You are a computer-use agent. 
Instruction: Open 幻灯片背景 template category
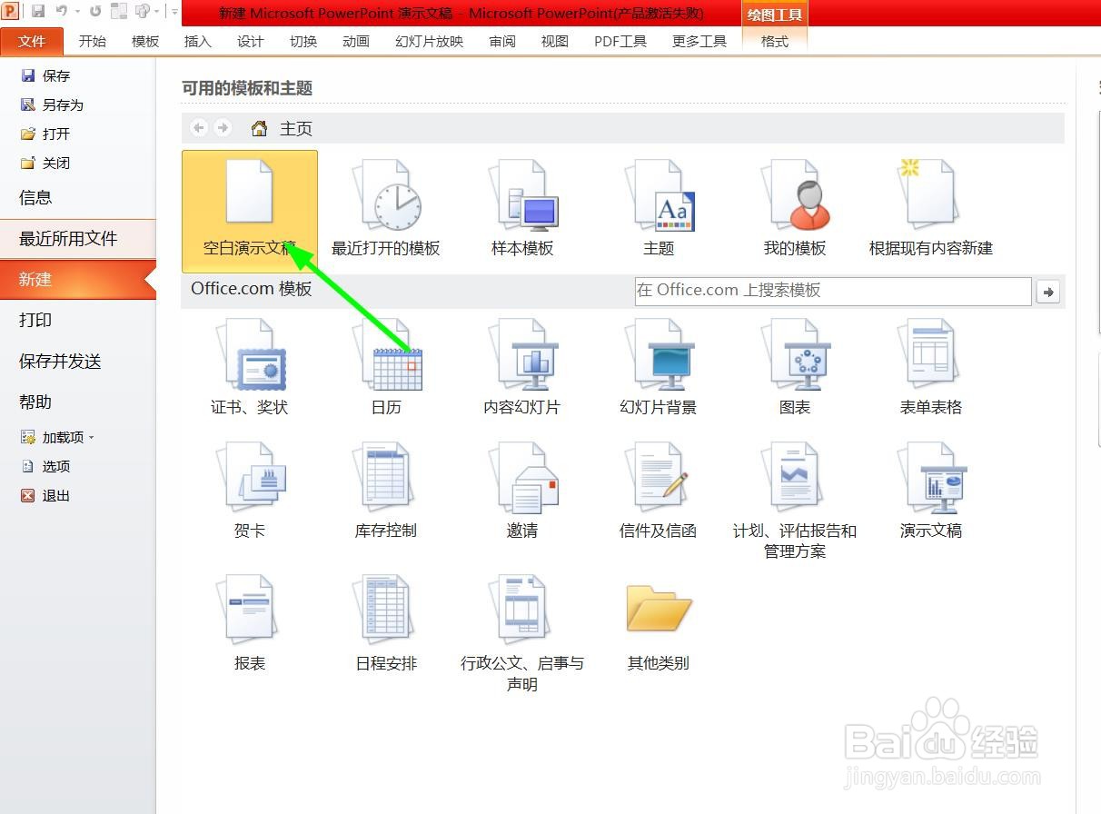pyautogui.click(x=659, y=368)
